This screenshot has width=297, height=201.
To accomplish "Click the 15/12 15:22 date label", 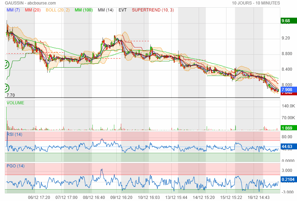I will [231, 198].
